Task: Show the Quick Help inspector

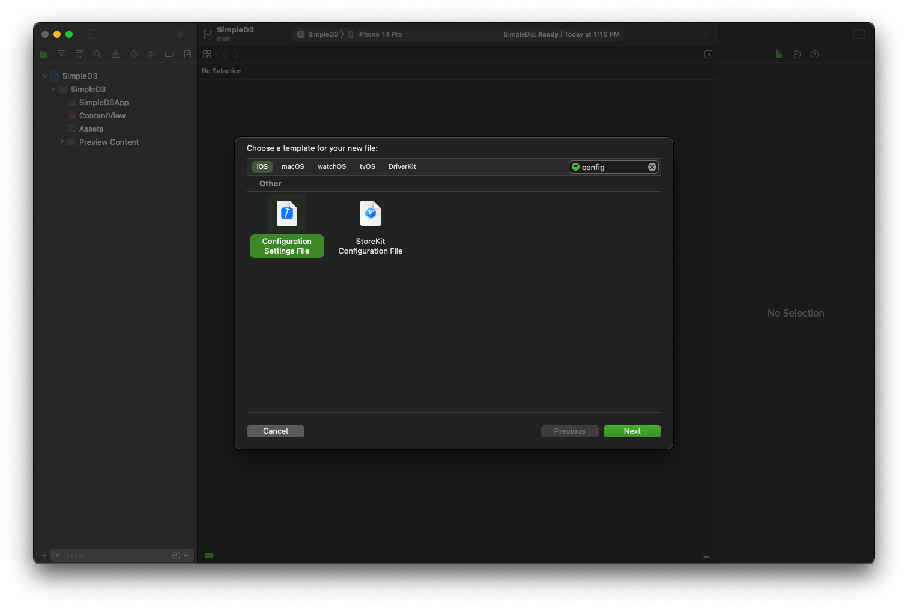Action: pyautogui.click(x=814, y=55)
